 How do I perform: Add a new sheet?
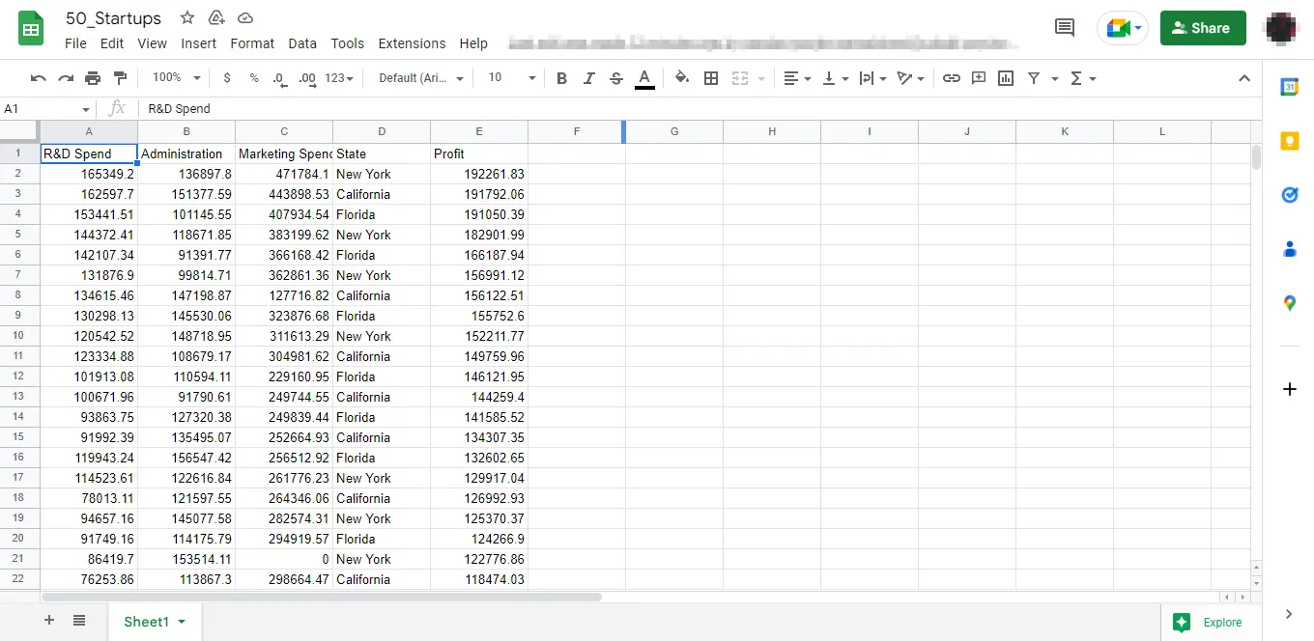[x=49, y=621]
